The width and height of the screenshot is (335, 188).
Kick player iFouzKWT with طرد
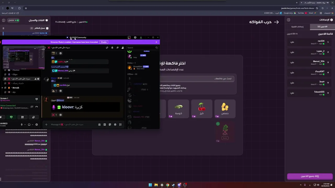[292, 73]
